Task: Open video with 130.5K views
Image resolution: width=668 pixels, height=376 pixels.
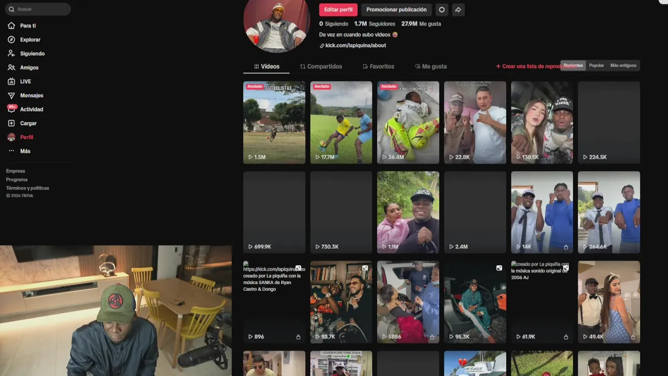Action: [x=542, y=122]
